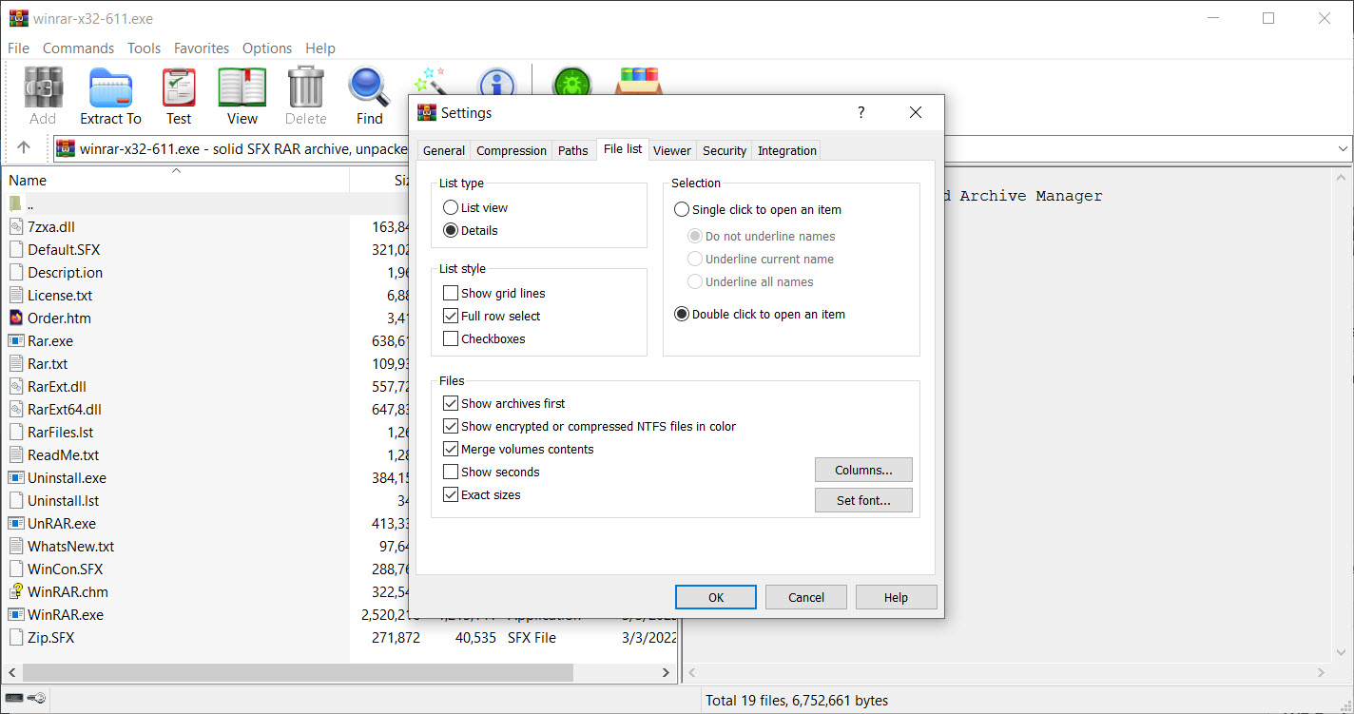Viewport: 1354px width, 714px height.
Task: Open the Columns... dialog
Action: [863, 470]
